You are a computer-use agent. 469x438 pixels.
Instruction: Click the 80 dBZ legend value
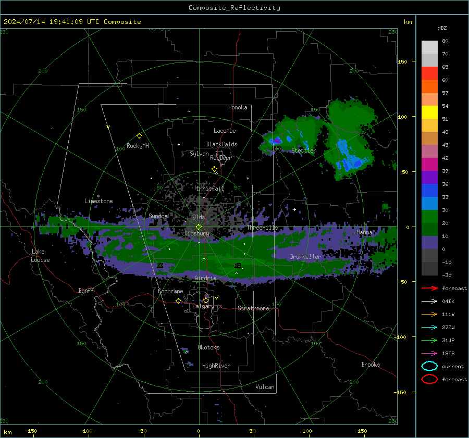(445, 41)
